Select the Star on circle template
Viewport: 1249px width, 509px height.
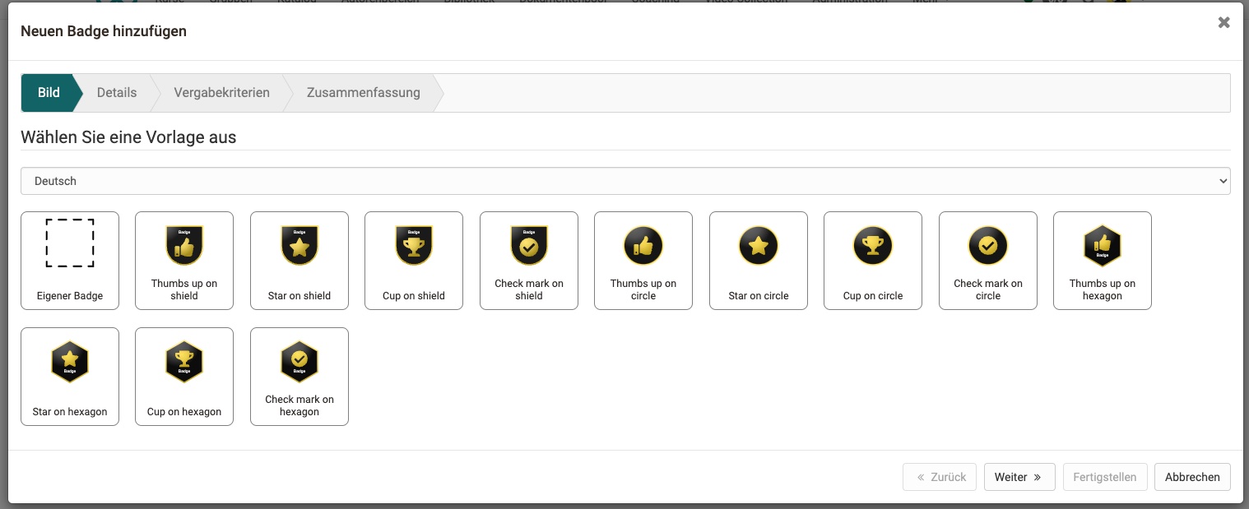(759, 260)
